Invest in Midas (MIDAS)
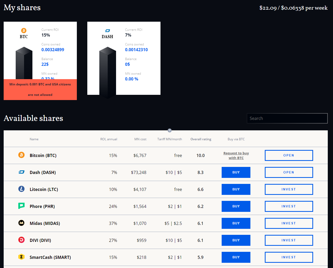Screen dimensions: 333x268 [289, 223]
